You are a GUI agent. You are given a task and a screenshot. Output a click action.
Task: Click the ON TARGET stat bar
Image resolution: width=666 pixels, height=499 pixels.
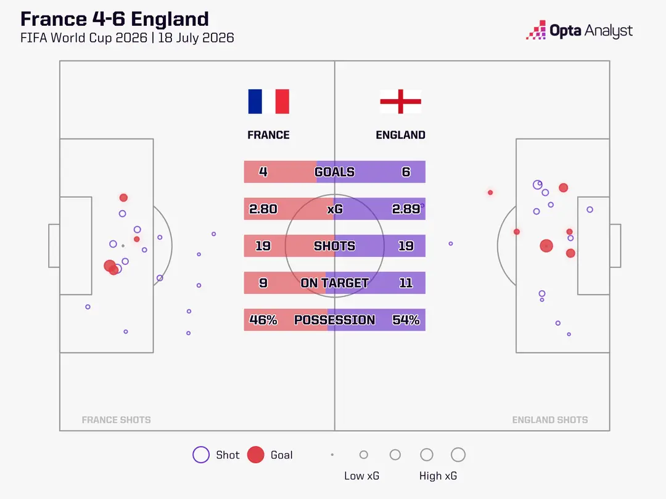[x=334, y=283]
